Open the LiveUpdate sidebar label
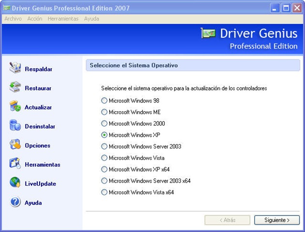The width and height of the screenshot is (305, 232). point(41,184)
